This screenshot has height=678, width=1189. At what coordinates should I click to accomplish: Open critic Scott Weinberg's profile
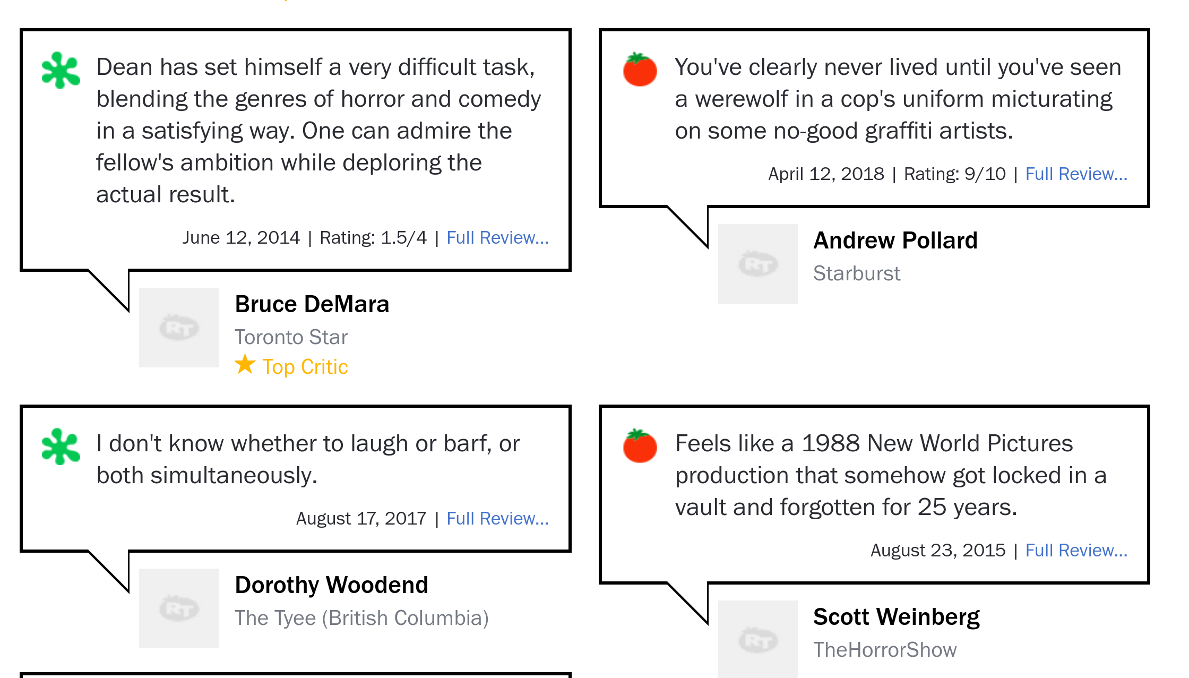(897, 617)
